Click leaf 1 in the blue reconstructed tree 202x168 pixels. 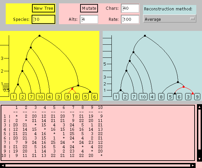coord(116,97)
